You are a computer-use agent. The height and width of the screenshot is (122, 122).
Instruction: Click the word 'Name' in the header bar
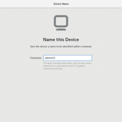66,4
